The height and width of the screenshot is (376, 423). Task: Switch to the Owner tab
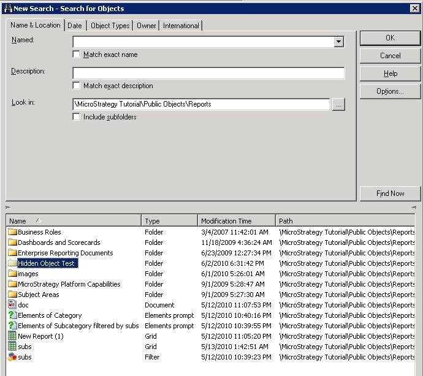(x=147, y=26)
